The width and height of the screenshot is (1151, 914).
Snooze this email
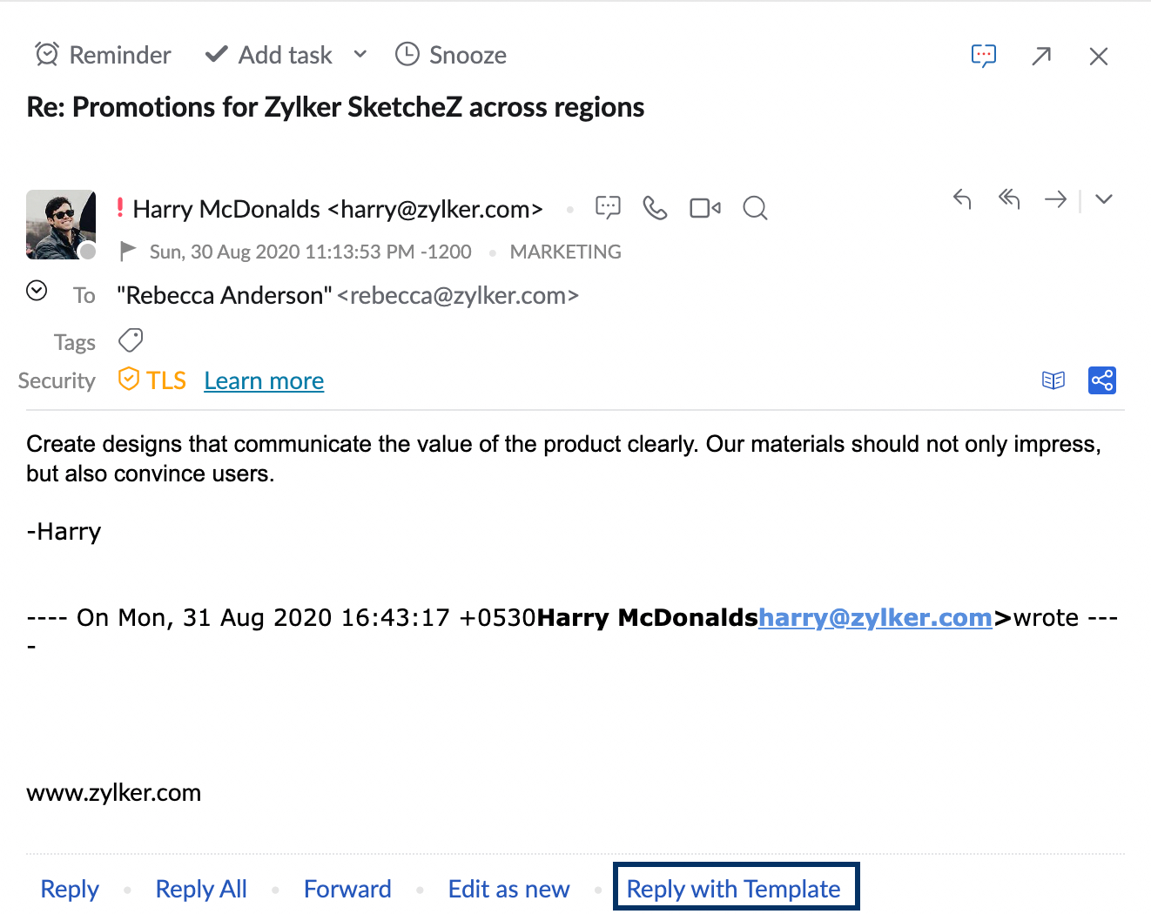[x=450, y=55]
